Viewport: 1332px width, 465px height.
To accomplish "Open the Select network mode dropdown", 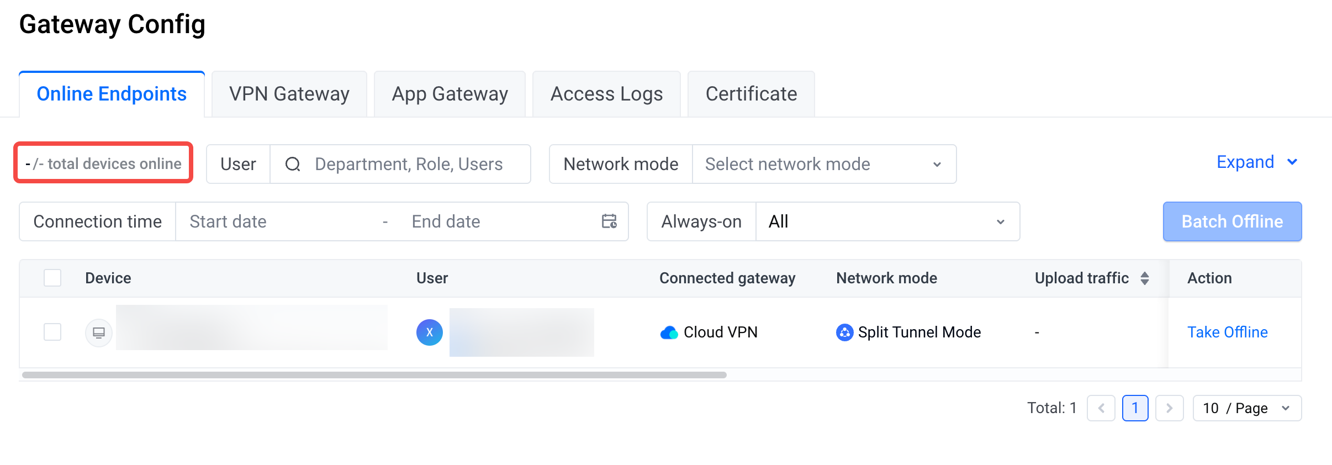I will click(x=824, y=164).
